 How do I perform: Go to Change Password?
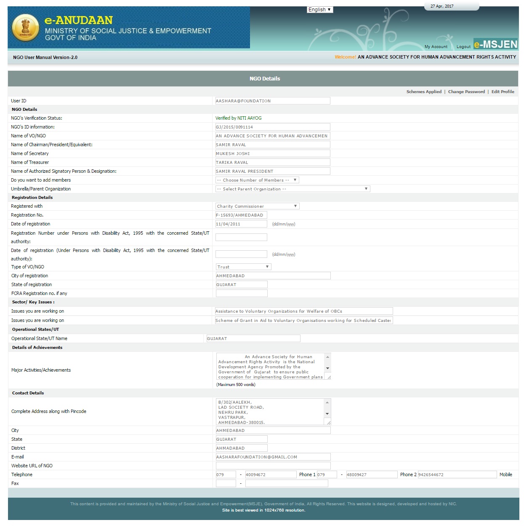pos(466,91)
